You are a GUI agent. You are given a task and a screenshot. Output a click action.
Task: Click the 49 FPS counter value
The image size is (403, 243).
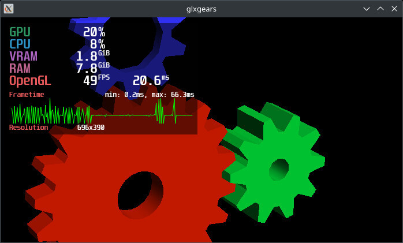90,80
